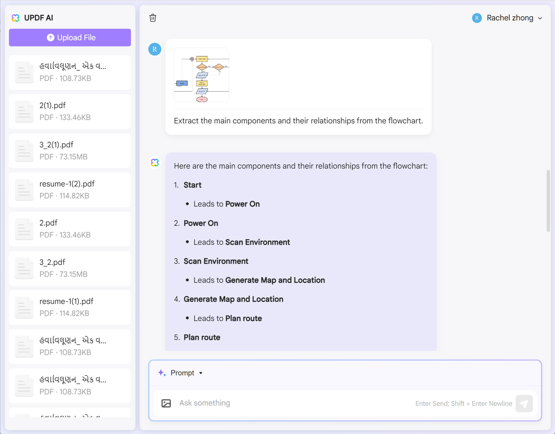This screenshot has width=555, height=434.
Task: Expand the Rachel zhong account chevron
Action: 540,18
